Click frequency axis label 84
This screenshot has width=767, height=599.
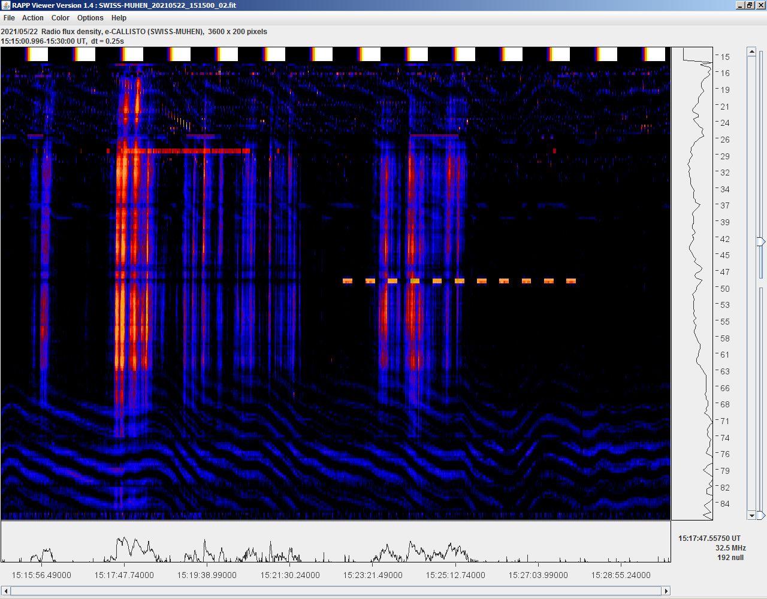coord(725,504)
